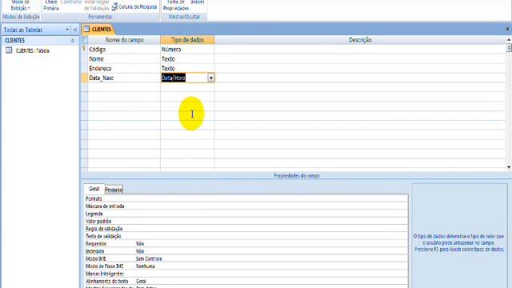The height and width of the screenshot is (288, 512).
Task: Switch to the Pesquisa properties tab
Action: [114, 190]
